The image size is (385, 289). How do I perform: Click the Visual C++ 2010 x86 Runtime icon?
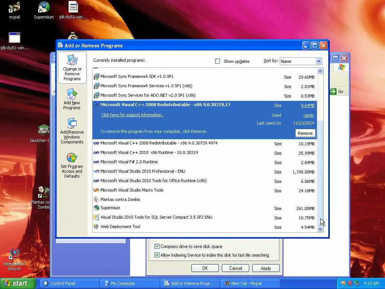96,153
